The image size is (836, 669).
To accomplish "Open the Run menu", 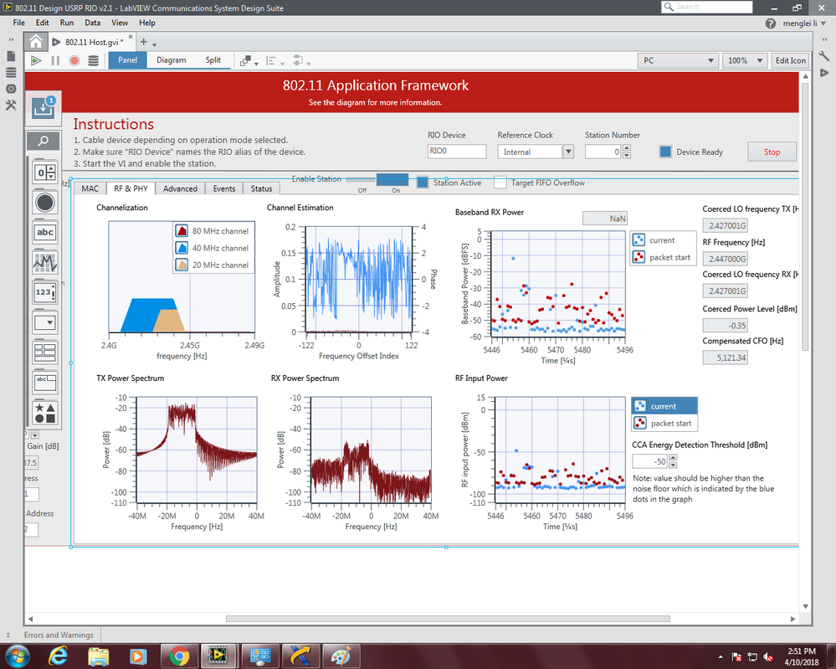I will pyautogui.click(x=67, y=23).
